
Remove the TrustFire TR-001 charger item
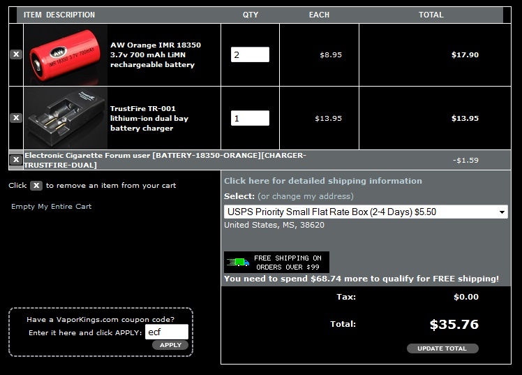pos(16,118)
